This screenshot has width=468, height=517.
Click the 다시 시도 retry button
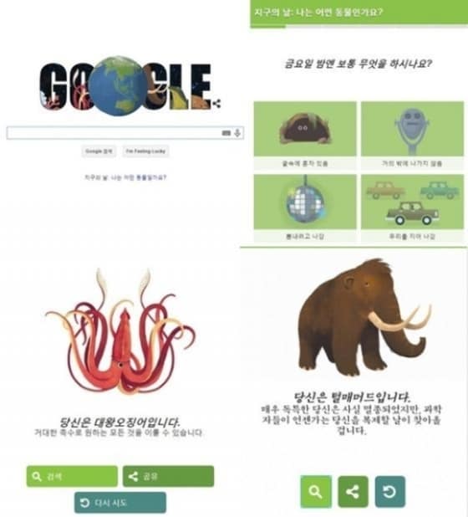120,503
